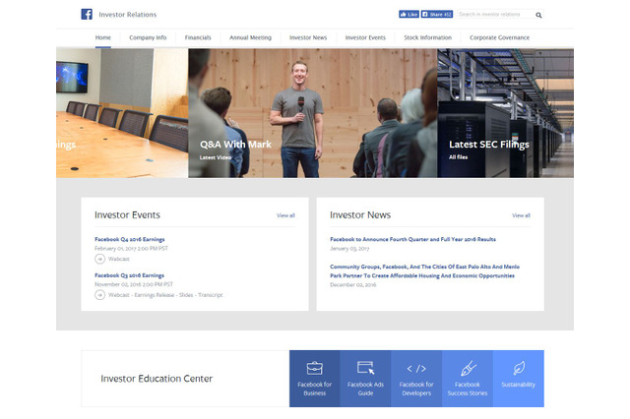Click the December 02, 2016 date text
The height and width of the screenshot is (419, 630).
[353, 285]
